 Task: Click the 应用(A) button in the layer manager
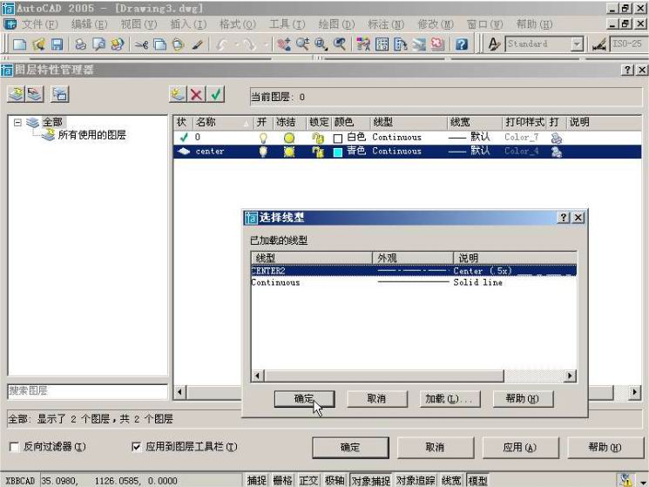(520, 447)
